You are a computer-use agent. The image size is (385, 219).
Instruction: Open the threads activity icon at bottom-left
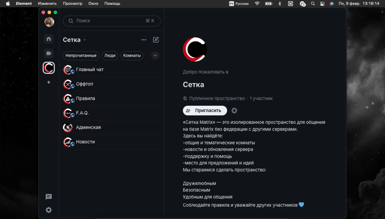click(x=49, y=197)
